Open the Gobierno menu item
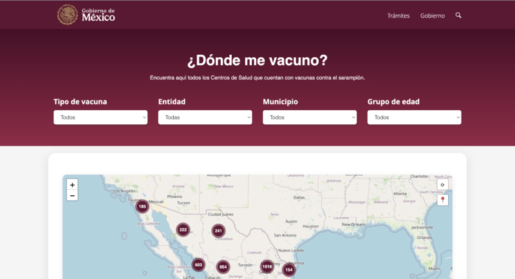 coord(433,15)
